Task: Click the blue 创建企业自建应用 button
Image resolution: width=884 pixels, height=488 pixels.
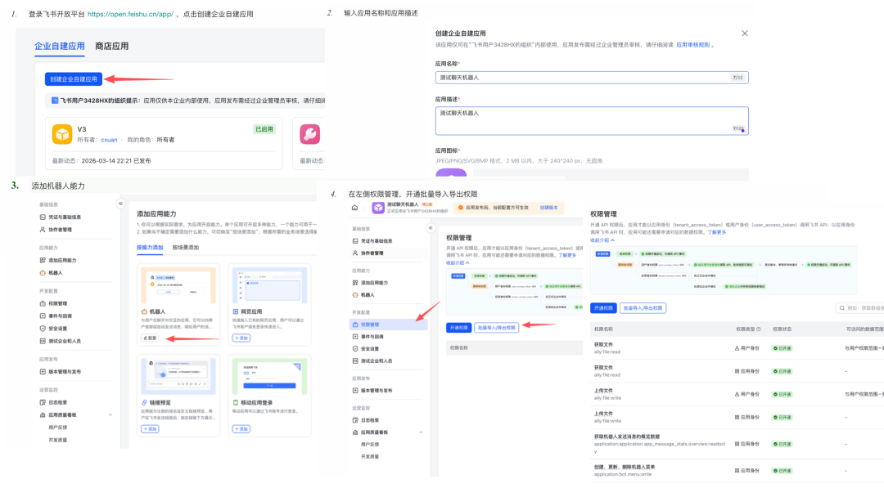Action: (x=74, y=79)
